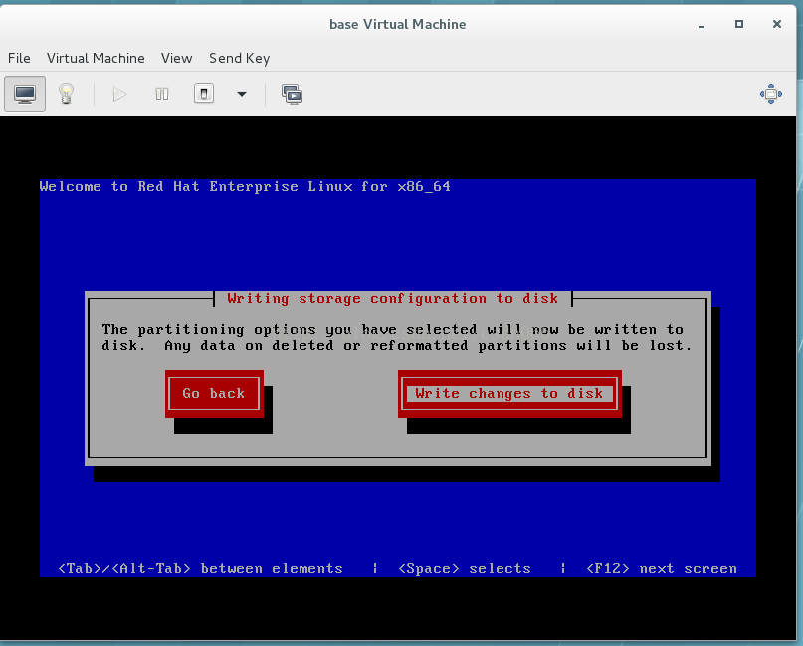Confirm Write changes to disk

(x=509, y=394)
